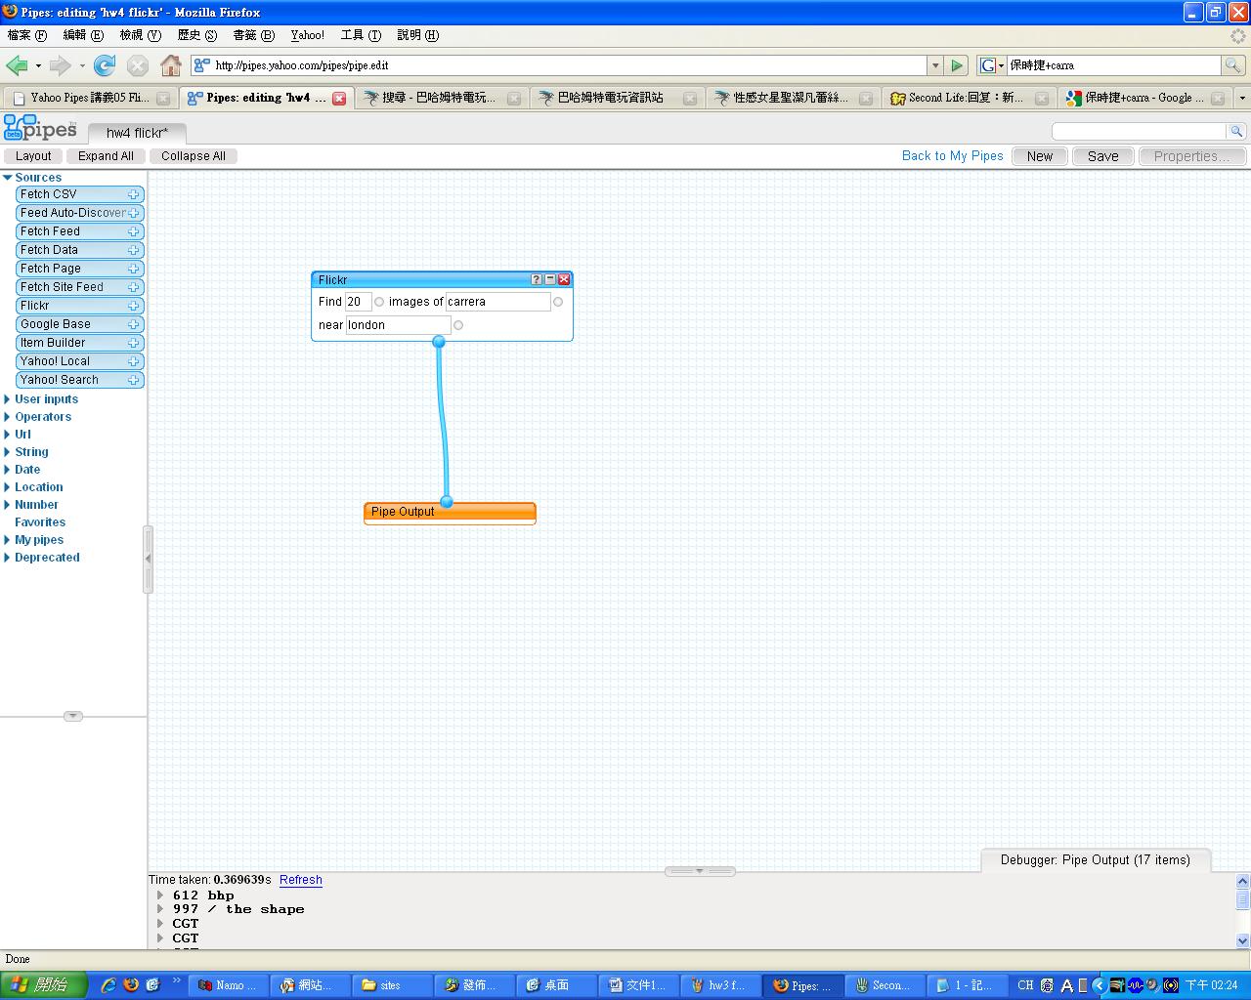This screenshot has height=1000, width=1251.
Task: Click the Flickr module output connector dot
Action: 439,342
